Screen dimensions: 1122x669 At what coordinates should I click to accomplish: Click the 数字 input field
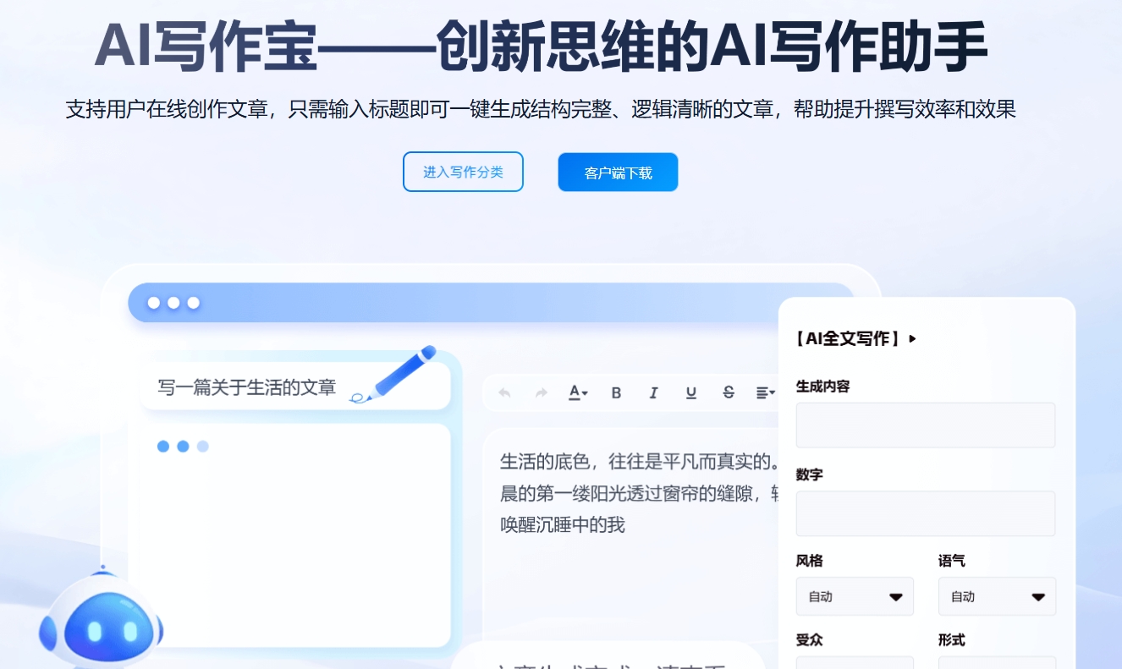pos(926,513)
